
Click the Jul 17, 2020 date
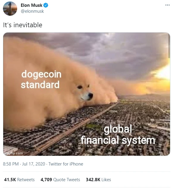click(33, 164)
